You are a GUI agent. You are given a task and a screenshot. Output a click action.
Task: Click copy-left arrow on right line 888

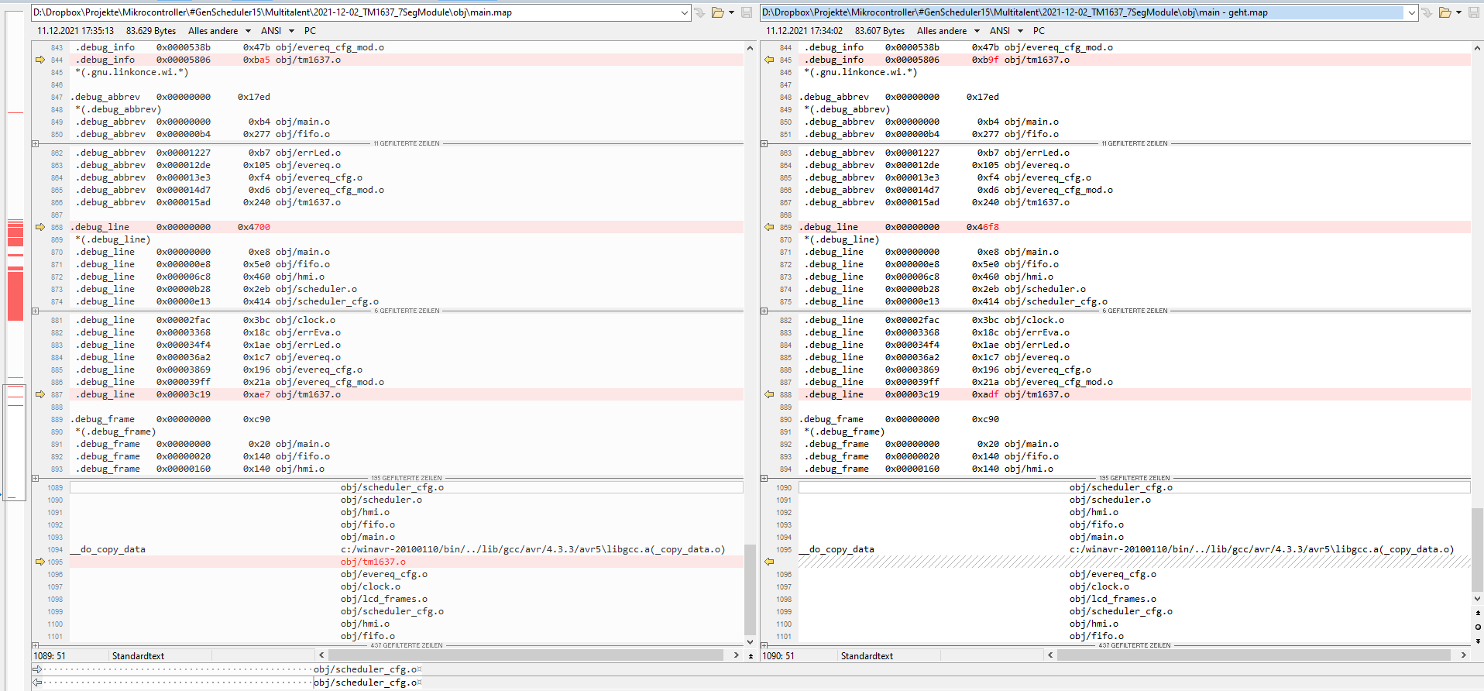click(x=769, y=394)
